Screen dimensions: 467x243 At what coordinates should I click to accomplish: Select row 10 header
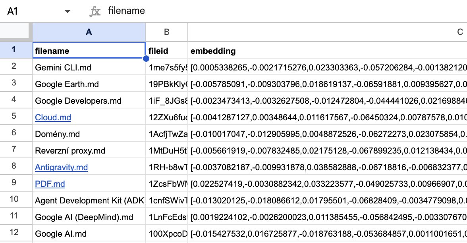pyautogui.click(x=16, y=199)
